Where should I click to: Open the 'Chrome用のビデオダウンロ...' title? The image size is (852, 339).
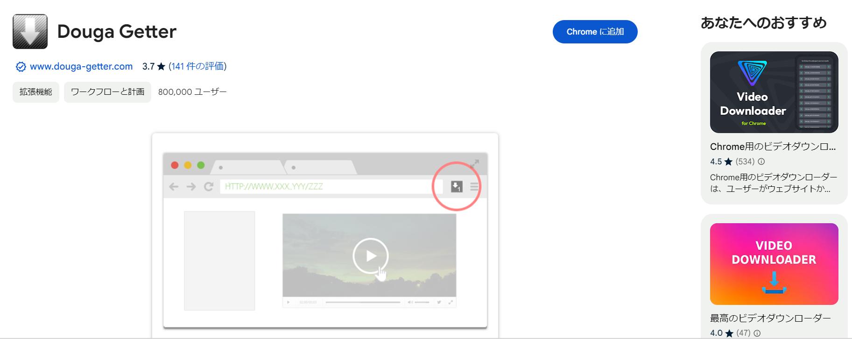tap(773, 147)
